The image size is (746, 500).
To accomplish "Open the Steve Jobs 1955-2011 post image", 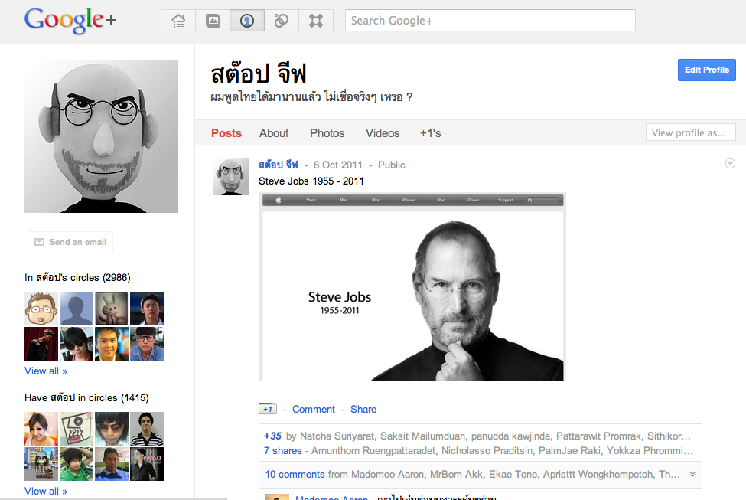I will (x=412, y=286).
